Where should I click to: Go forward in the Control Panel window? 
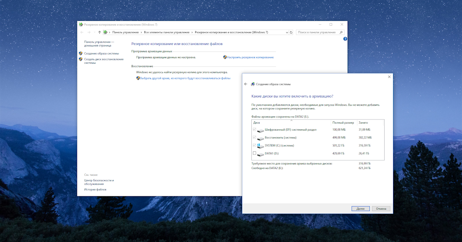click(89, 32)
